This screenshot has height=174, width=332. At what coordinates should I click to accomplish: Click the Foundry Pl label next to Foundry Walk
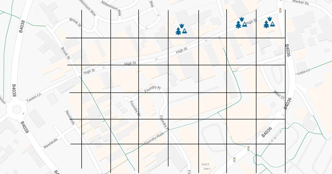[164, 123]
